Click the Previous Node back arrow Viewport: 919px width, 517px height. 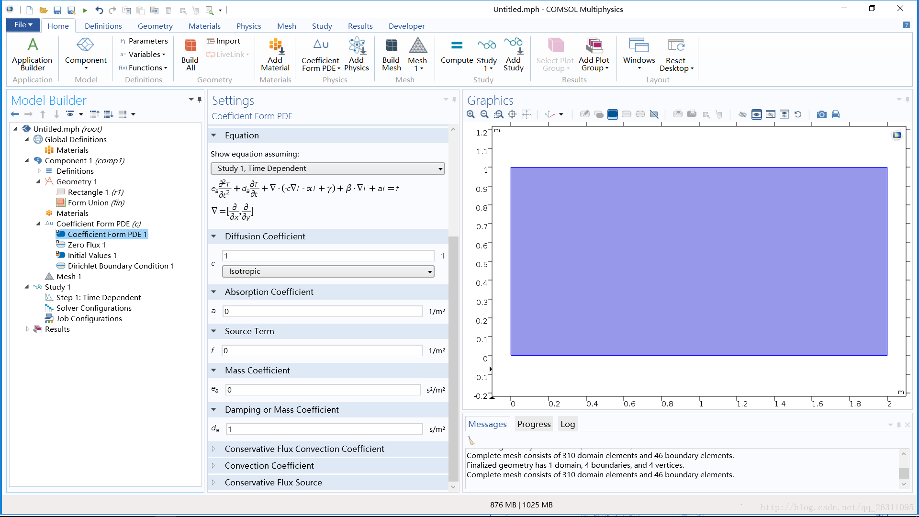pos(15,114)
